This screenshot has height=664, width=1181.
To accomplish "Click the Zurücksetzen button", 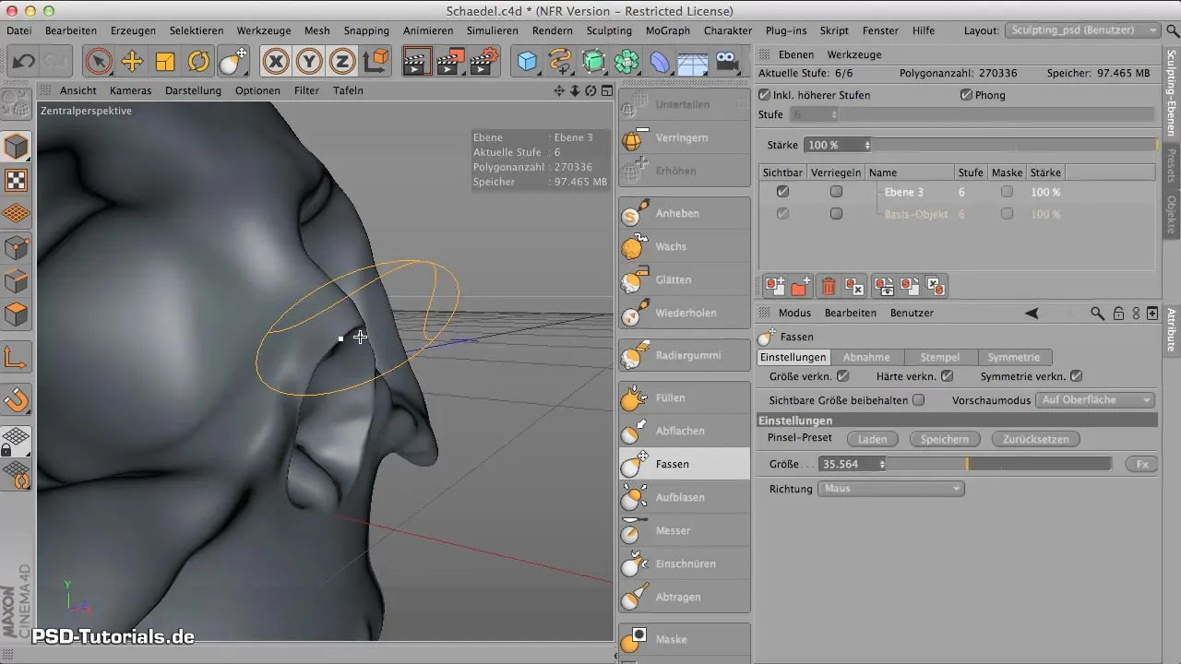I will coord(1035,439).
